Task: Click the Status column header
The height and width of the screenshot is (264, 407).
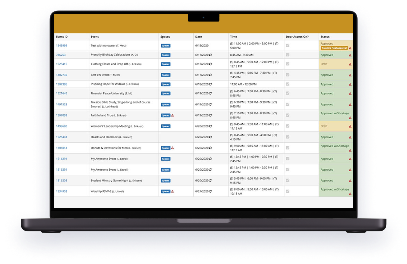Action: click(325, 36)
